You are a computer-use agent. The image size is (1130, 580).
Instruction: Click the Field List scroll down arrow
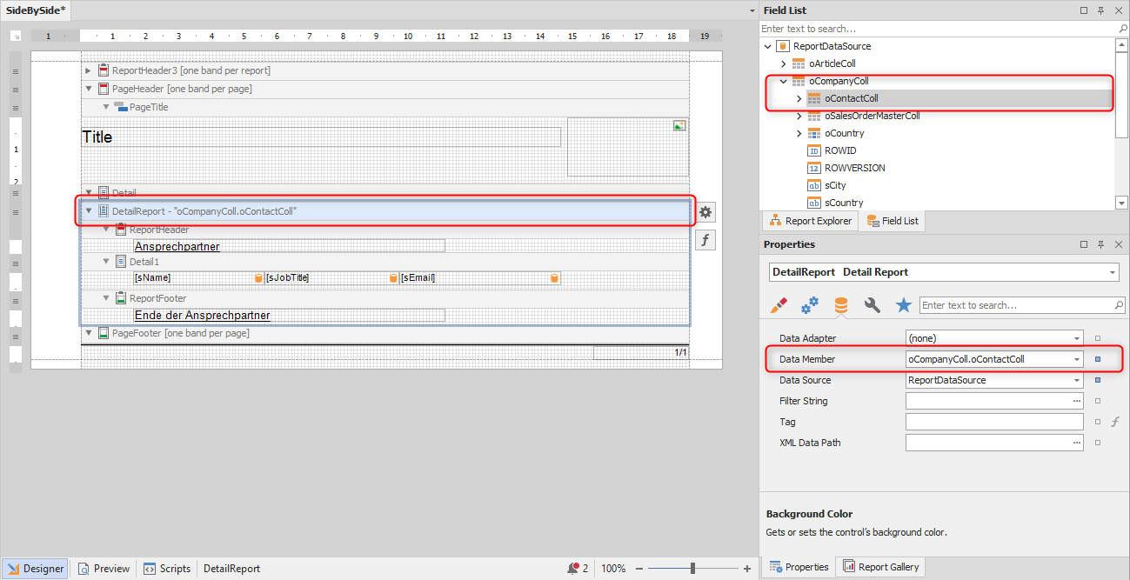1122,203
